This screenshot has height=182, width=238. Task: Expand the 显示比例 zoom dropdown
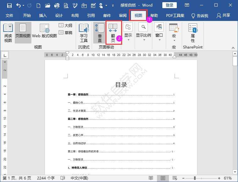(143, 32)
